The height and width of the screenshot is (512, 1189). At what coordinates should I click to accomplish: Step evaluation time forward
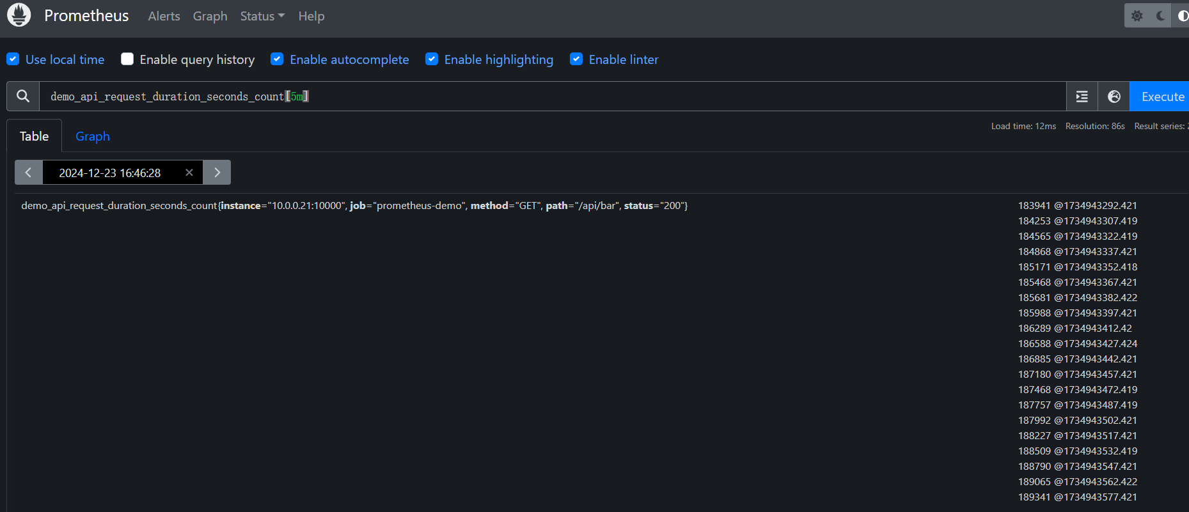(x=217, y=173)
